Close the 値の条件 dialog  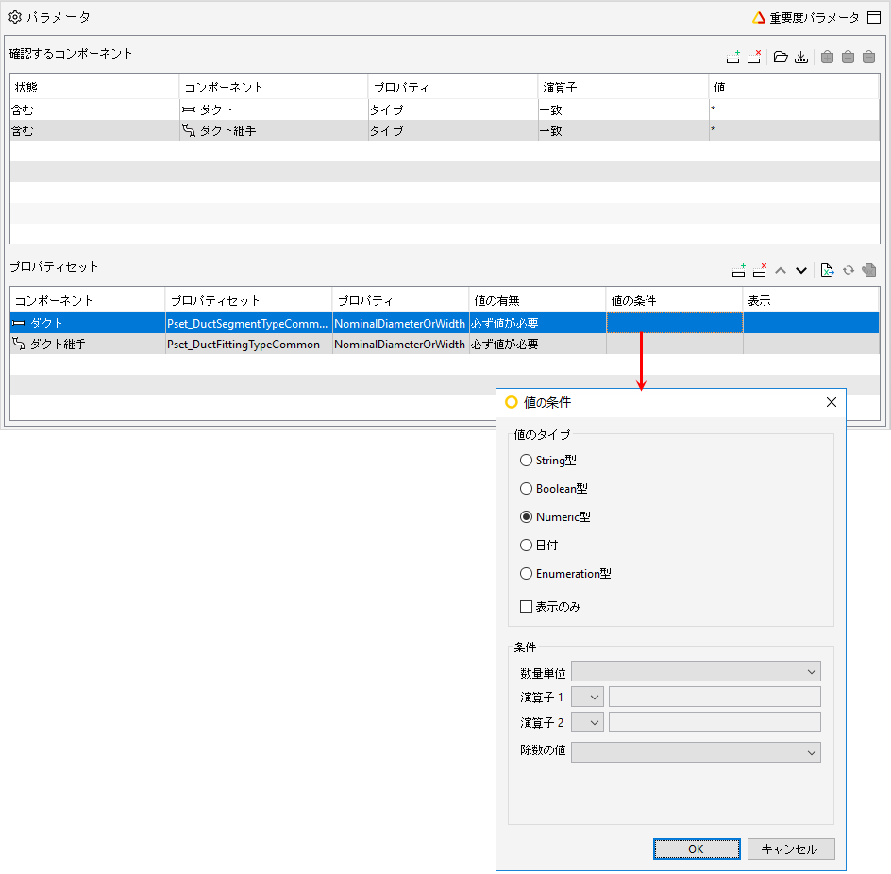coord(832,402)
